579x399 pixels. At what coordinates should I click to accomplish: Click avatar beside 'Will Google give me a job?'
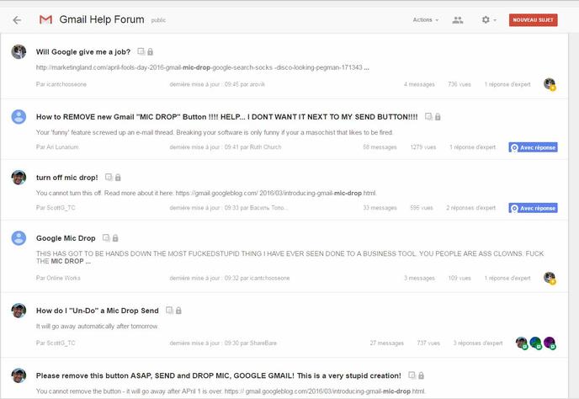19,51
